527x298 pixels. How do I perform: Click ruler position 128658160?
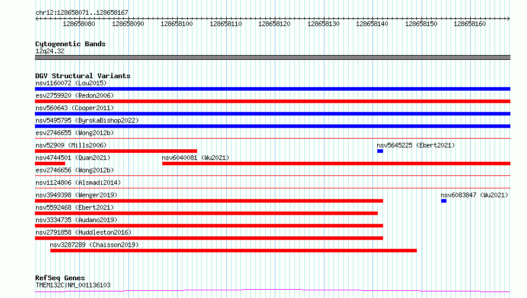[470, 24]
